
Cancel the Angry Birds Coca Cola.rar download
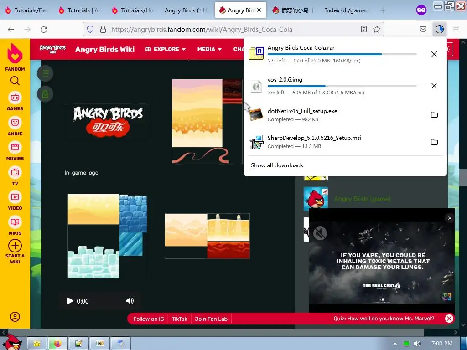point(434,54)
